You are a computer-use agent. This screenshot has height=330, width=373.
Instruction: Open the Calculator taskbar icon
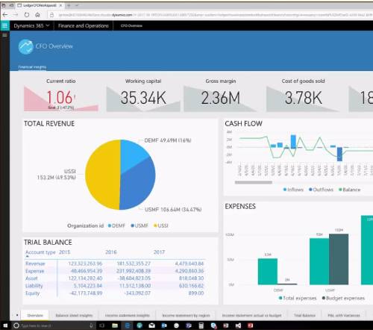tap(201, 326)
